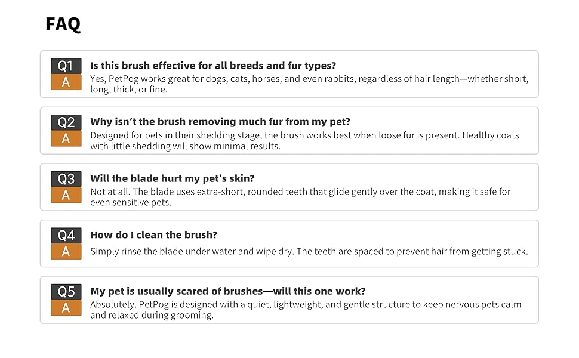The image size is (579, 358).
Task: Click the Q4 question badge
Action: pos(66,235)
